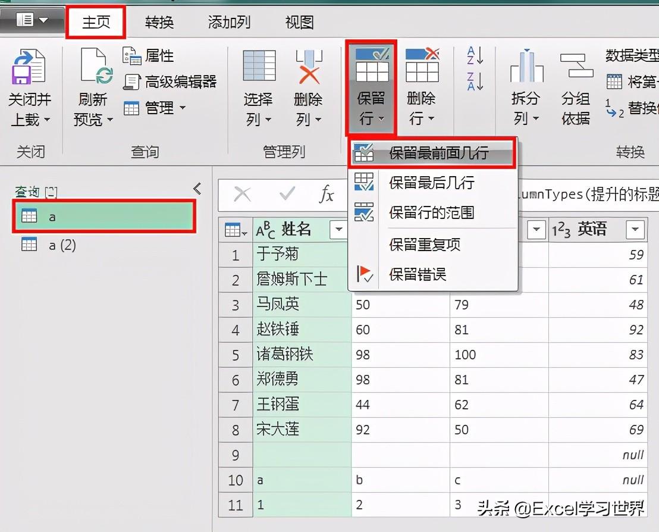Screen dimensions: 659x532
Task: Click the 删除列 remove columns icon
Action: pyautogui.click(x=309, y=67)
